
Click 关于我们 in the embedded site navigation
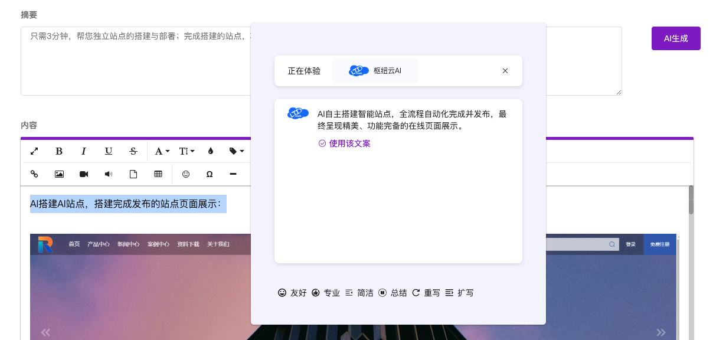218,244
